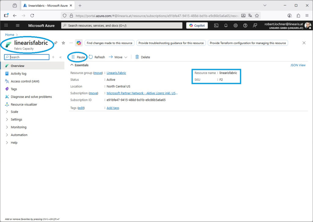This screenshot has height=222, width=313.
Task: Open Copilot in the Azure header
Action: click(197, 26)
